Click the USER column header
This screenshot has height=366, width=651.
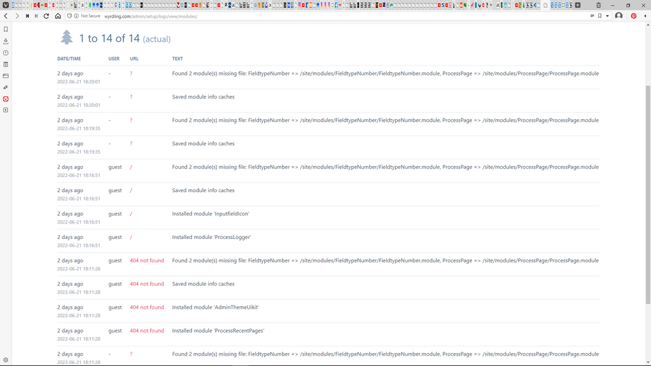point(114,59)
